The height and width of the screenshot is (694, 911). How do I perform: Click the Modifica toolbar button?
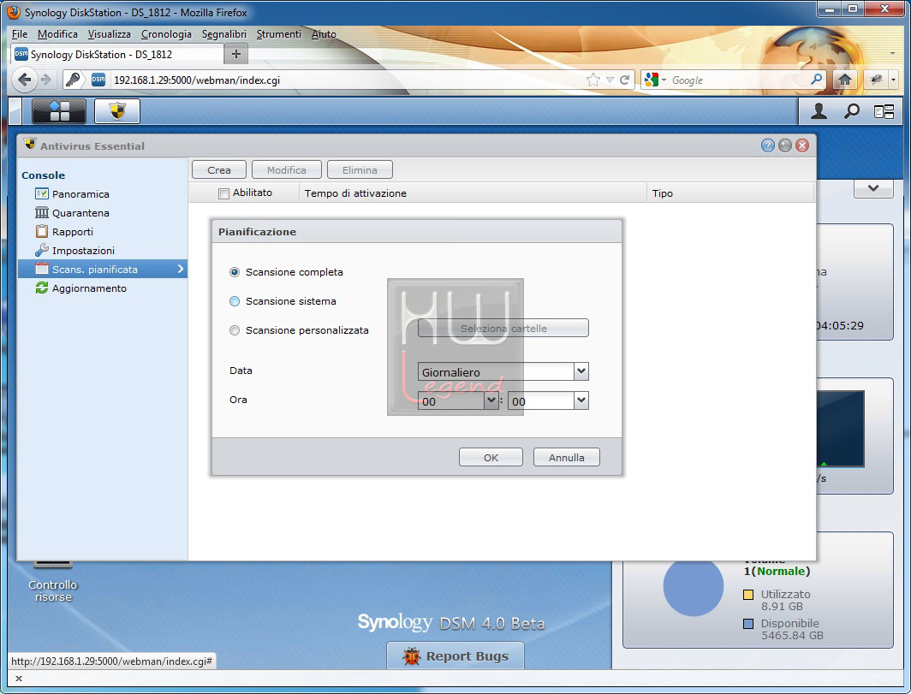pyautogui.click(x=287, y=170)
